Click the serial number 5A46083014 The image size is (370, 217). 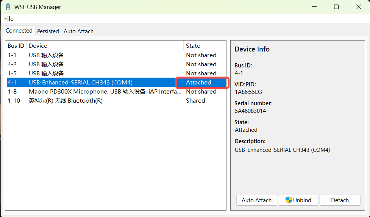click(250, 111)
